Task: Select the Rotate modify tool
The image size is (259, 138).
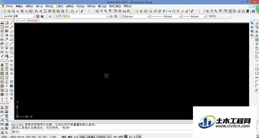Action: pos(257,48)
